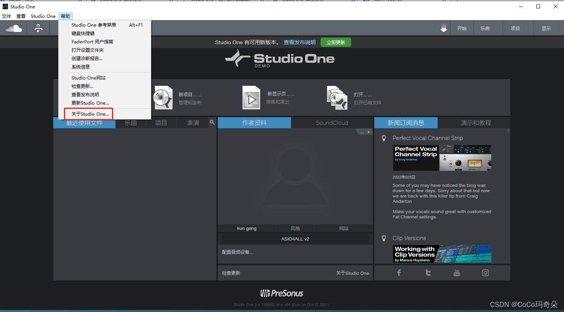Click the artist name field kun geng

(247, 228)
